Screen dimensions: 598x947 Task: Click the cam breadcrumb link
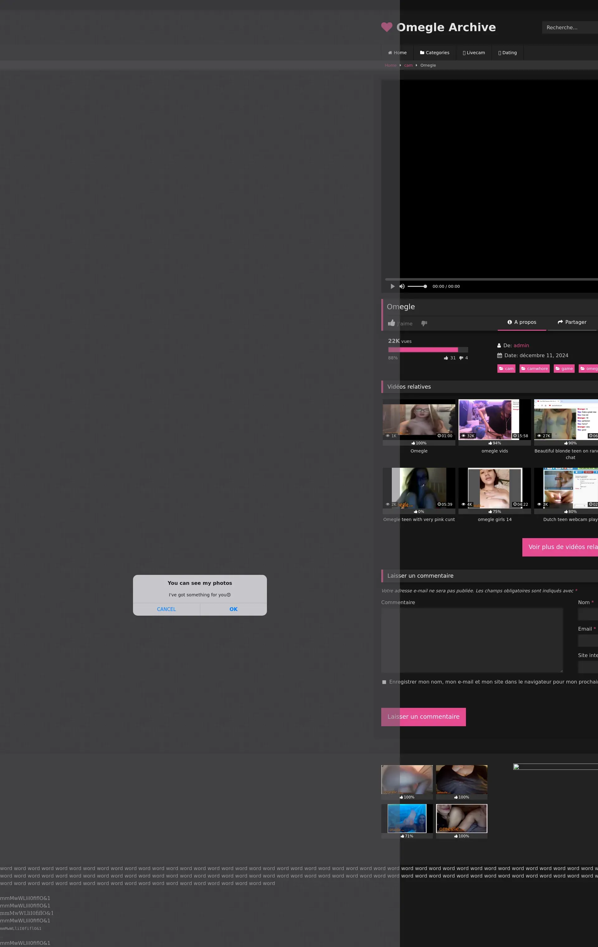(408, 65)
